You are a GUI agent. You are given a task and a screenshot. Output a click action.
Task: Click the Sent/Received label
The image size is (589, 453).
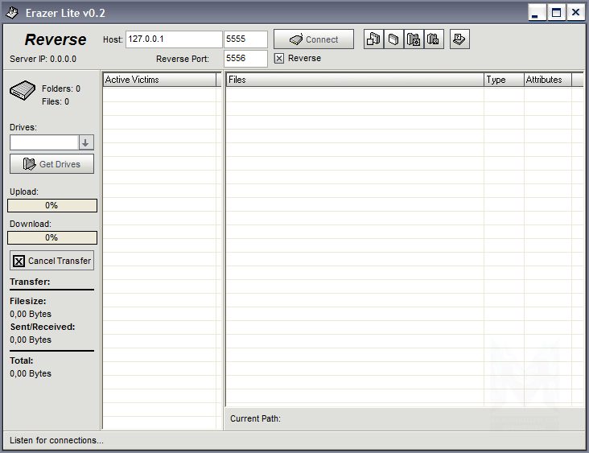click(x=43, y=327)
